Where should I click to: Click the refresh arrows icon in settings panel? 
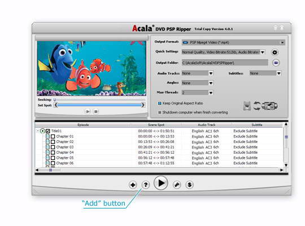(257, 106)
